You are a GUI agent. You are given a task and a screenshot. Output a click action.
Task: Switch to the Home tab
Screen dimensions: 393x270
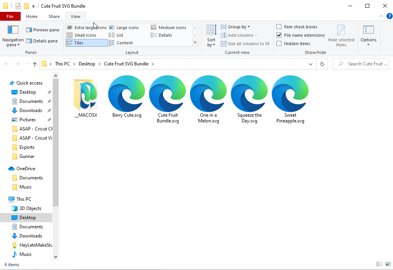[32, 16]
